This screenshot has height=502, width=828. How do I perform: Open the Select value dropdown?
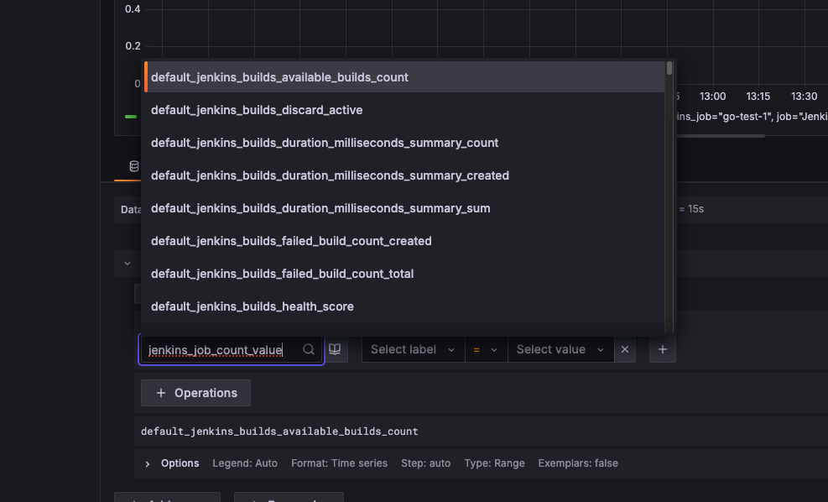(560, 349)
